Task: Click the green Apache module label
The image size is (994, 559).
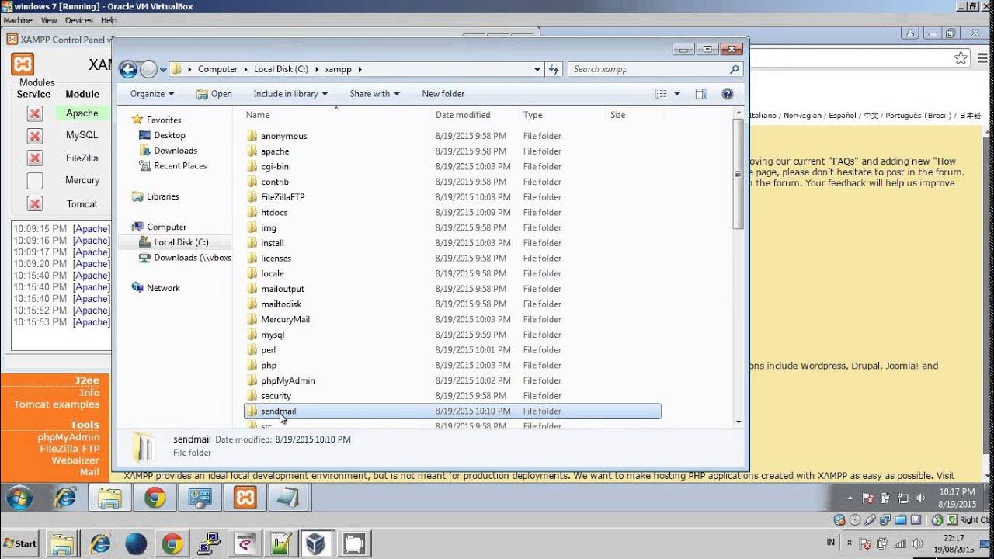Action: tap(82, 113)
